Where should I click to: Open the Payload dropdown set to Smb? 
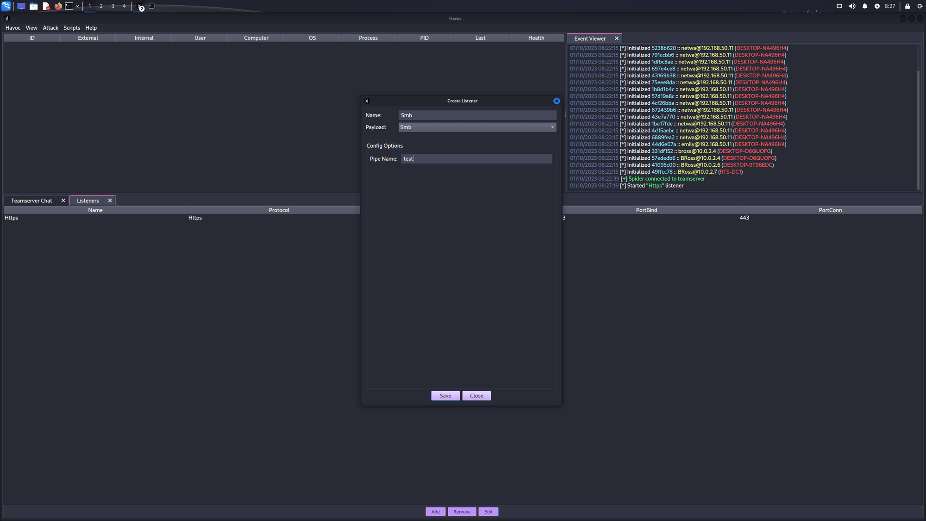[477, 127]
